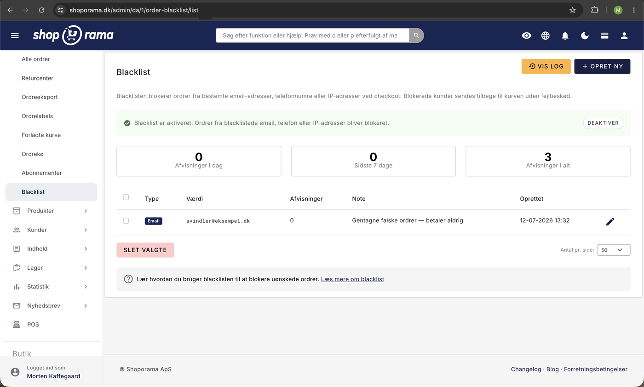Click the Kunder people icon
This screenshot has width=644, height=387.
coord(17,230)
